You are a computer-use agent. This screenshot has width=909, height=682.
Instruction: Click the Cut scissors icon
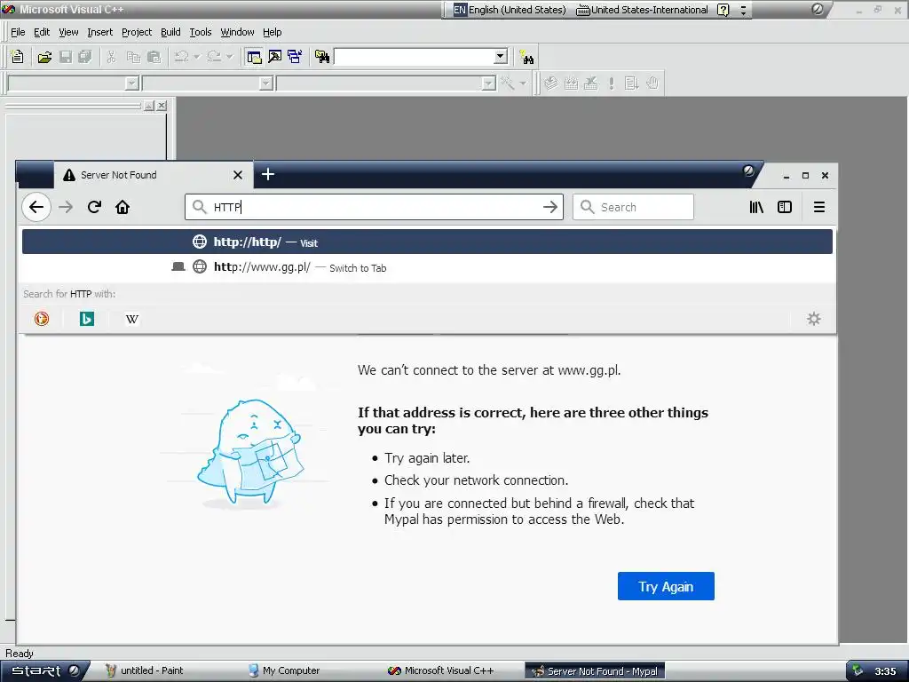(111, 57)
